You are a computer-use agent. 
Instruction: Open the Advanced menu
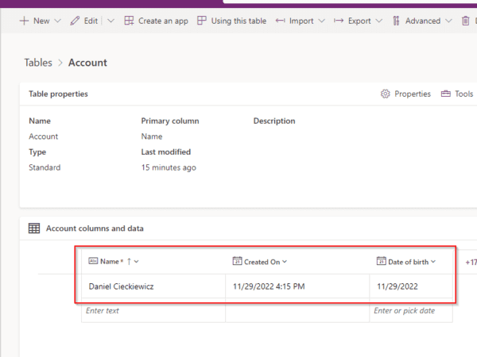pyautogui.click(x=422, y=21)
